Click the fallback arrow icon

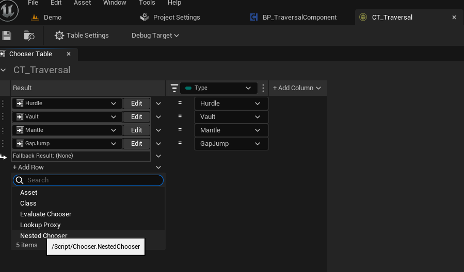pyautogui.click(x=3, y=157)
